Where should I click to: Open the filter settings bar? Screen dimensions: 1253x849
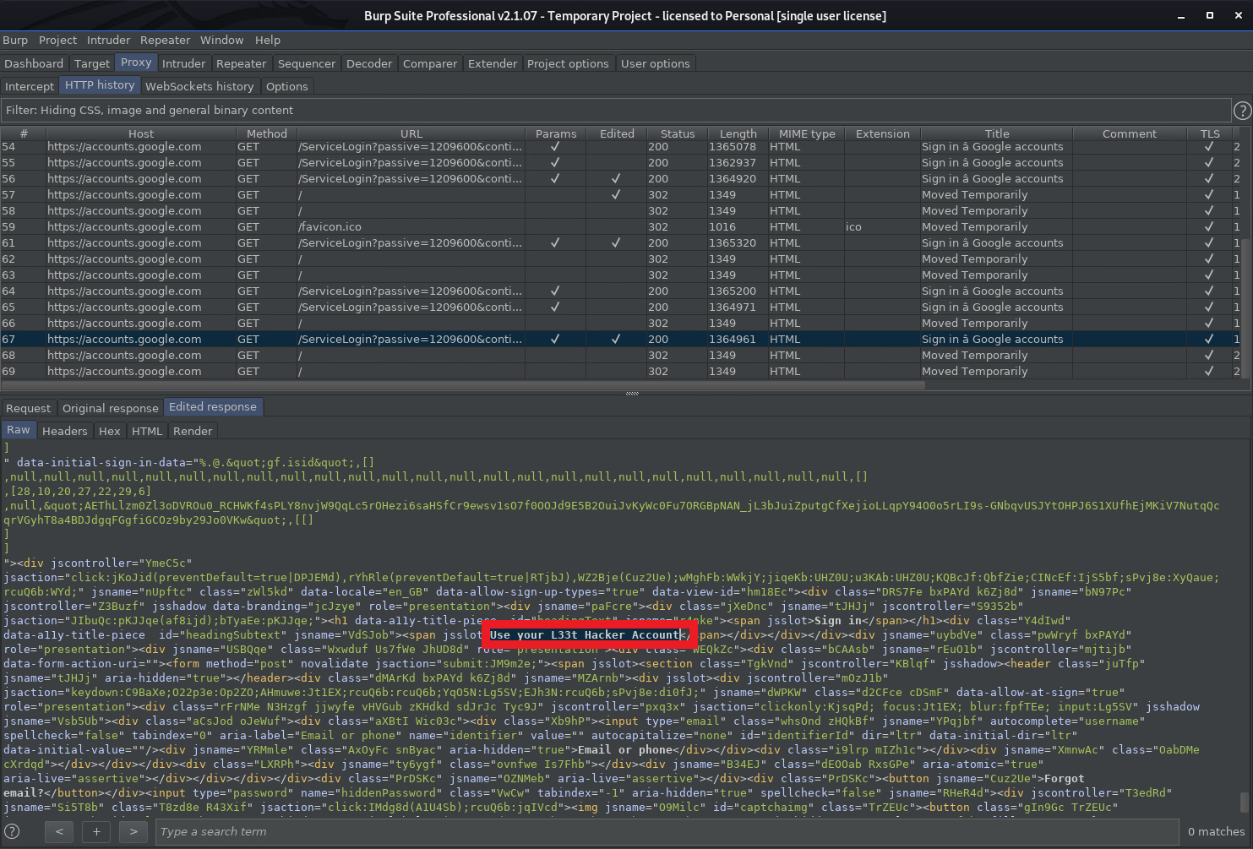(x=615, y=110)
